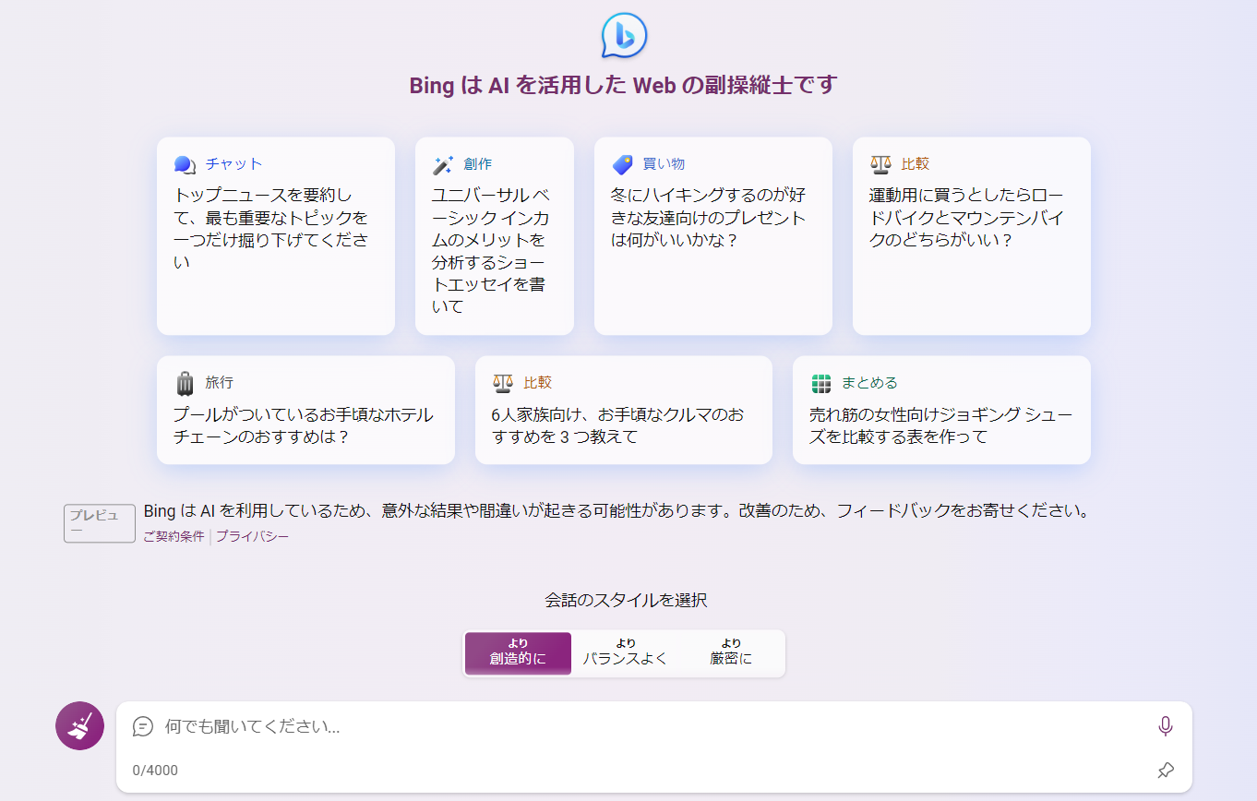Click the 創作 category label
The width and height of the screenshot is (1257, 801).
coord(478,164)
